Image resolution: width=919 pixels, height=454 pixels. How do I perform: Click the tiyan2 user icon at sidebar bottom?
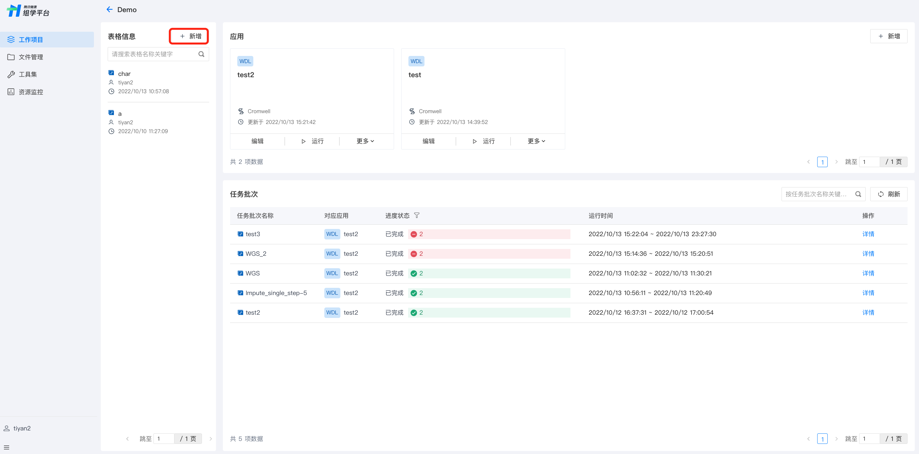click(x=7, y=428)
